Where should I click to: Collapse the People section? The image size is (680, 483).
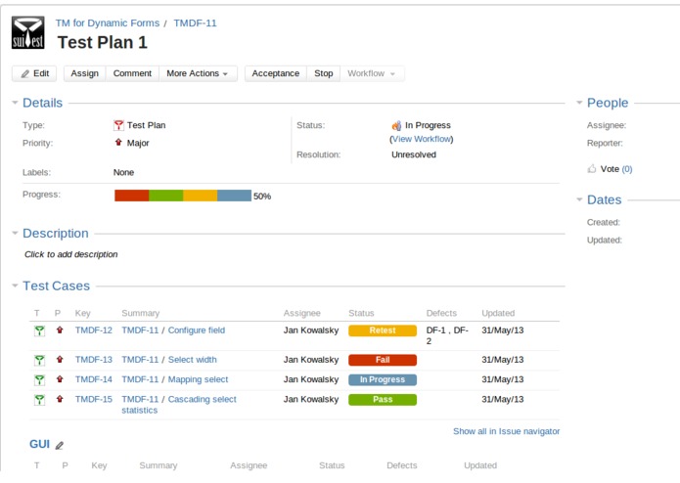[579, 103]
